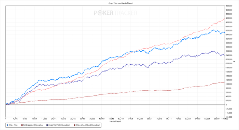Click the x-axis label '87,899'
The height and width of the screenshot is (130, 239).
[x=198, y=119]
